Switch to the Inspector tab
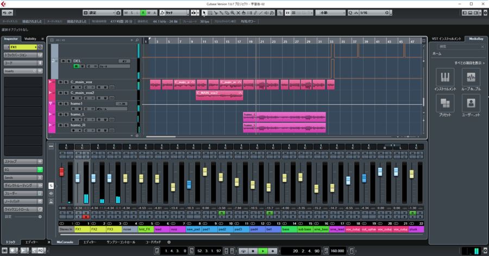Screen dimensions: 489x256 tap(11, 39)
